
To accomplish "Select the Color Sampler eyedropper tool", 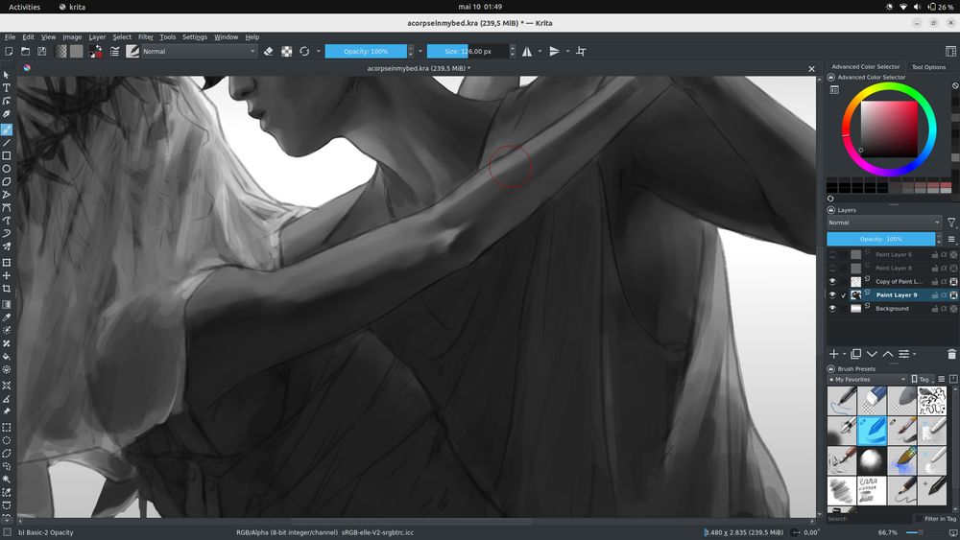I will [7, 317].
